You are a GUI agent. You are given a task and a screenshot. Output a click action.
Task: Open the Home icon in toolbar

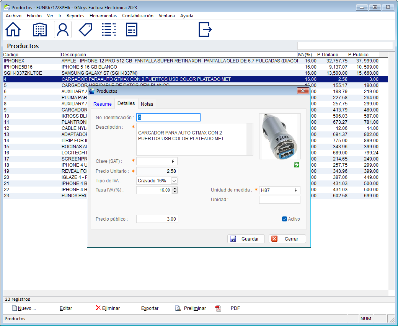(13, 29)
